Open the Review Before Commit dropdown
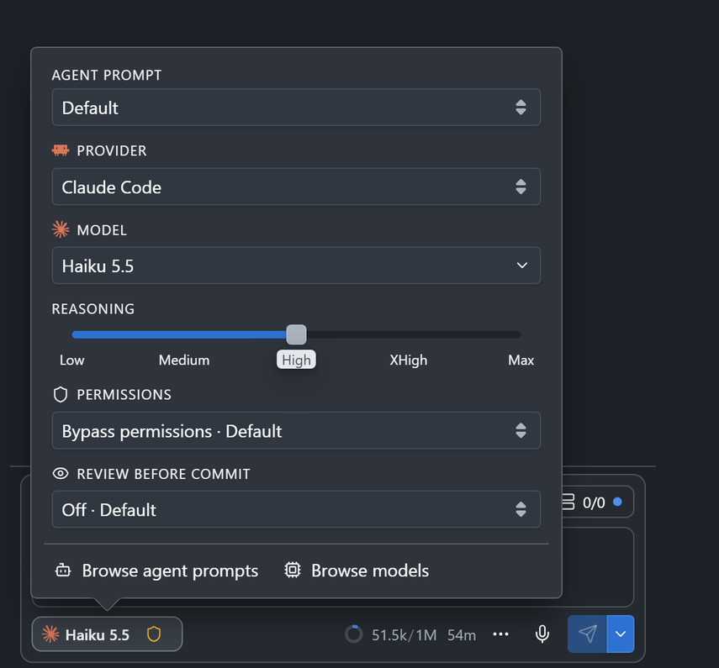719x668 pixels. (x=296, y=509)
